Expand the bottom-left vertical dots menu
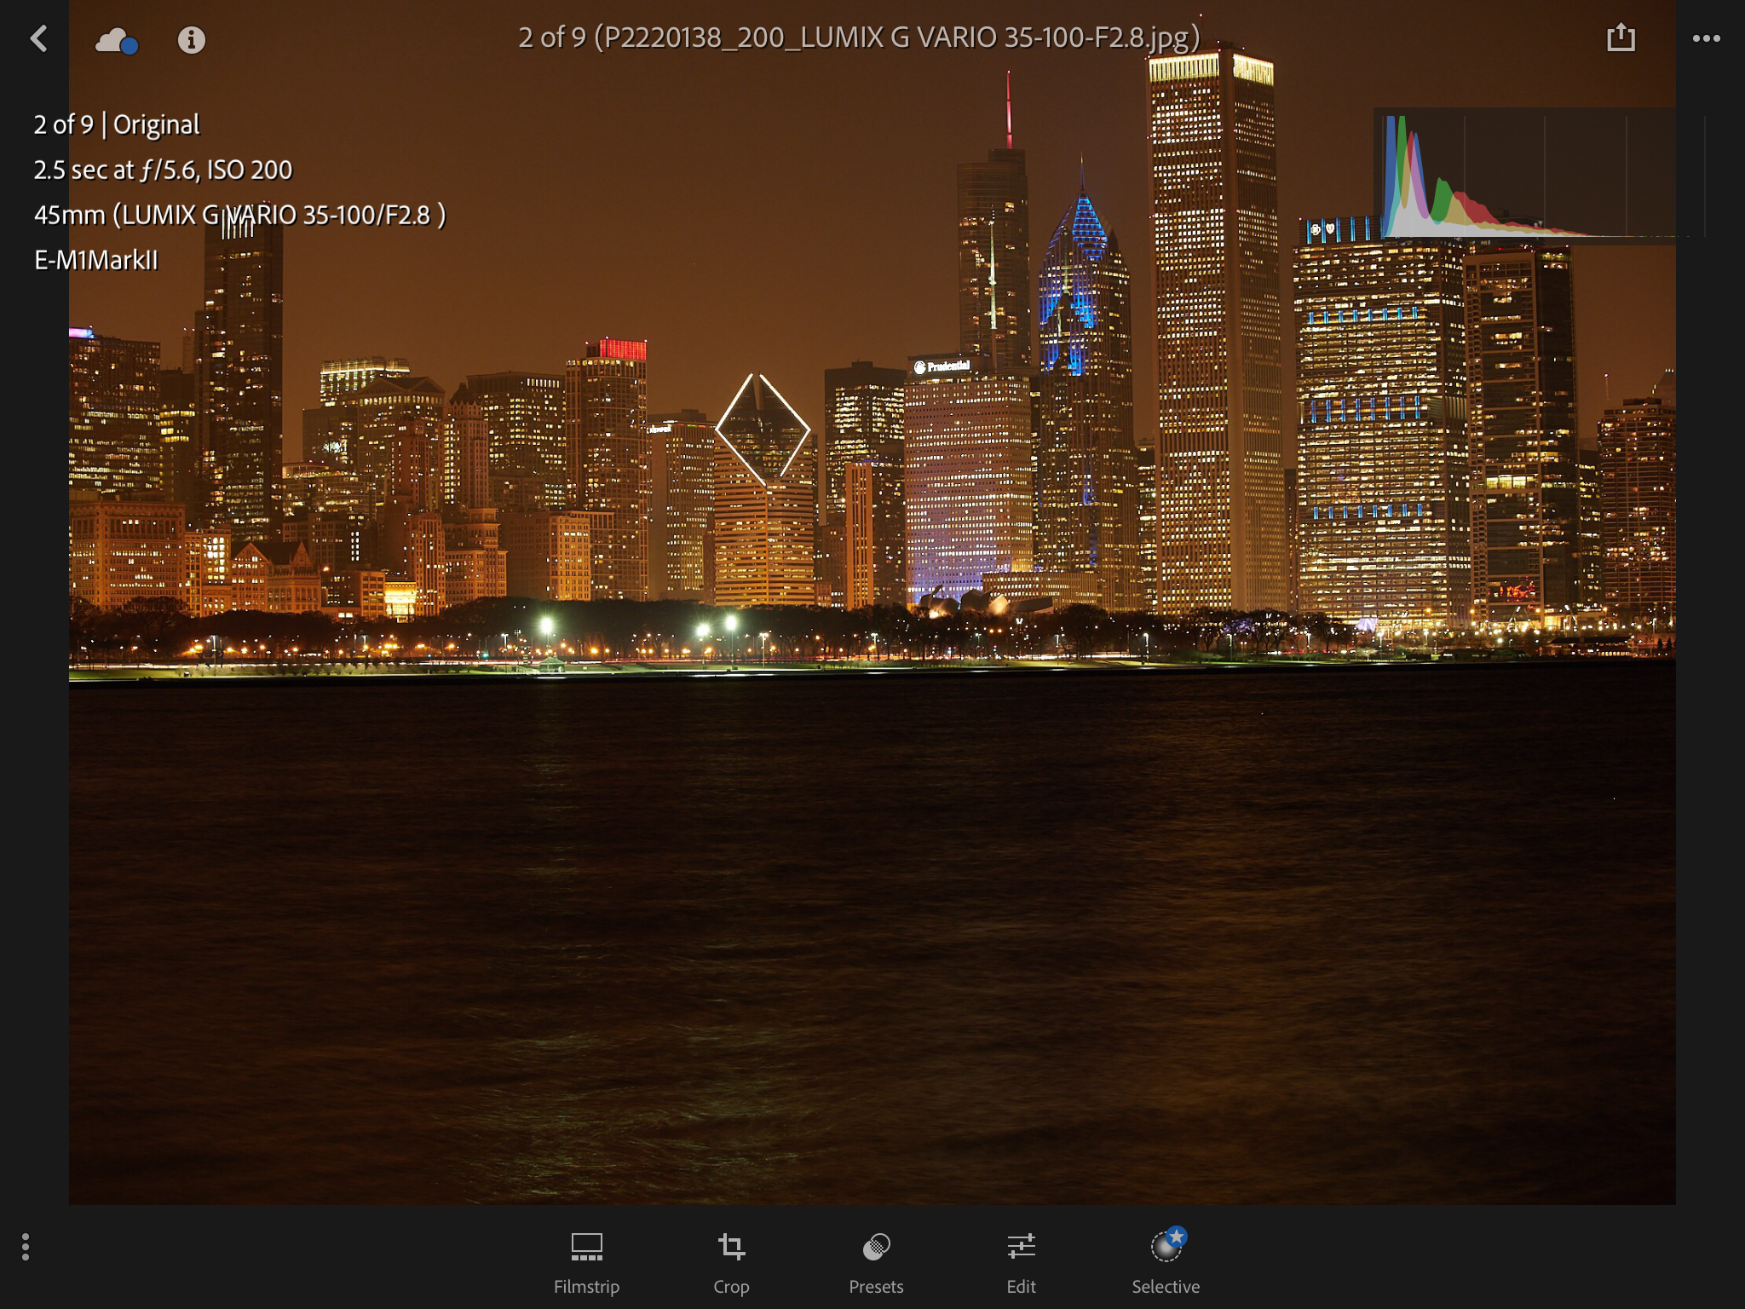Screen dimensions: 1745x1309 (x=26, y=1246)
